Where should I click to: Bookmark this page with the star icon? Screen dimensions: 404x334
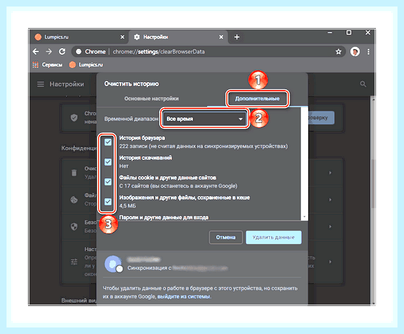click(x=338, y=52)
